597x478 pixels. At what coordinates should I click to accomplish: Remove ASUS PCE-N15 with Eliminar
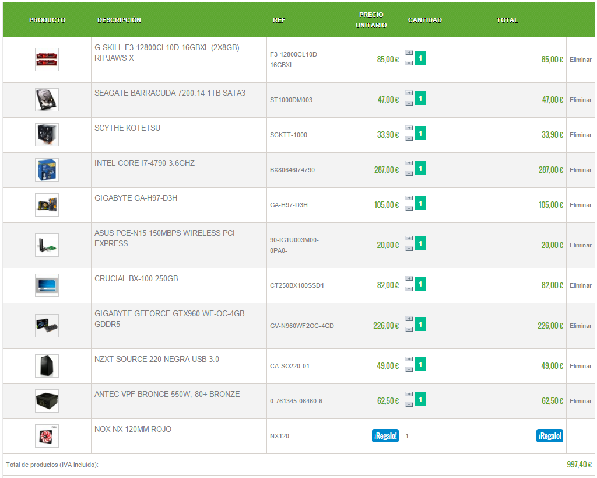(580, 245)
